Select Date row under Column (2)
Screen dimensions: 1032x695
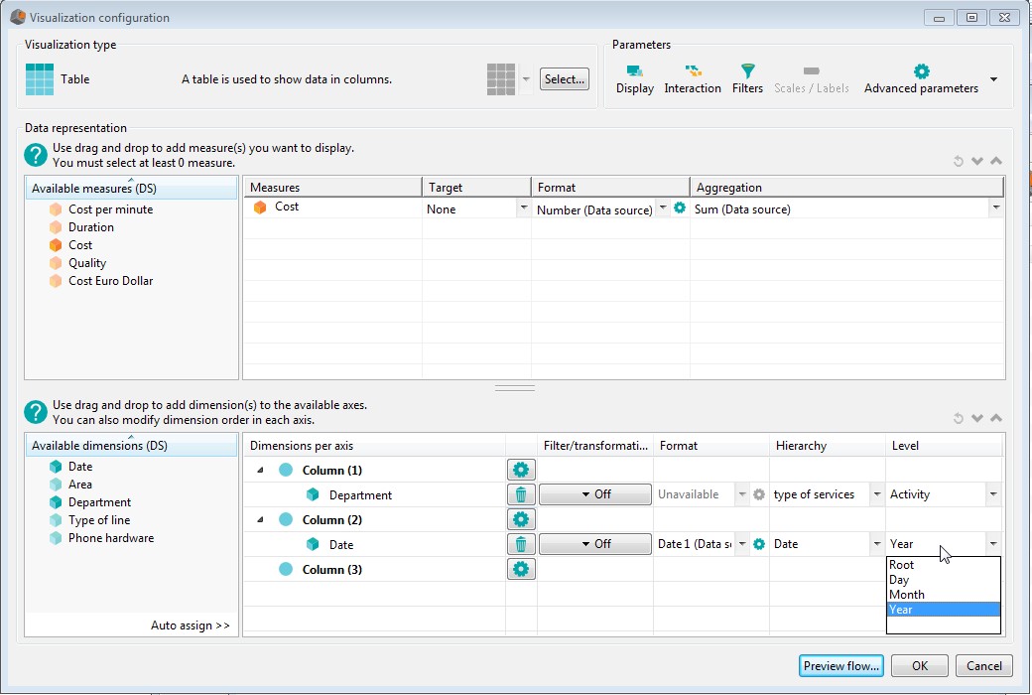[374, 544]
